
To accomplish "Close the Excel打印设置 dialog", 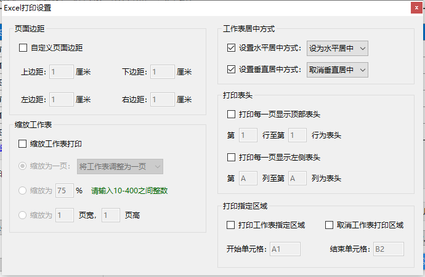I will [416, 7].
